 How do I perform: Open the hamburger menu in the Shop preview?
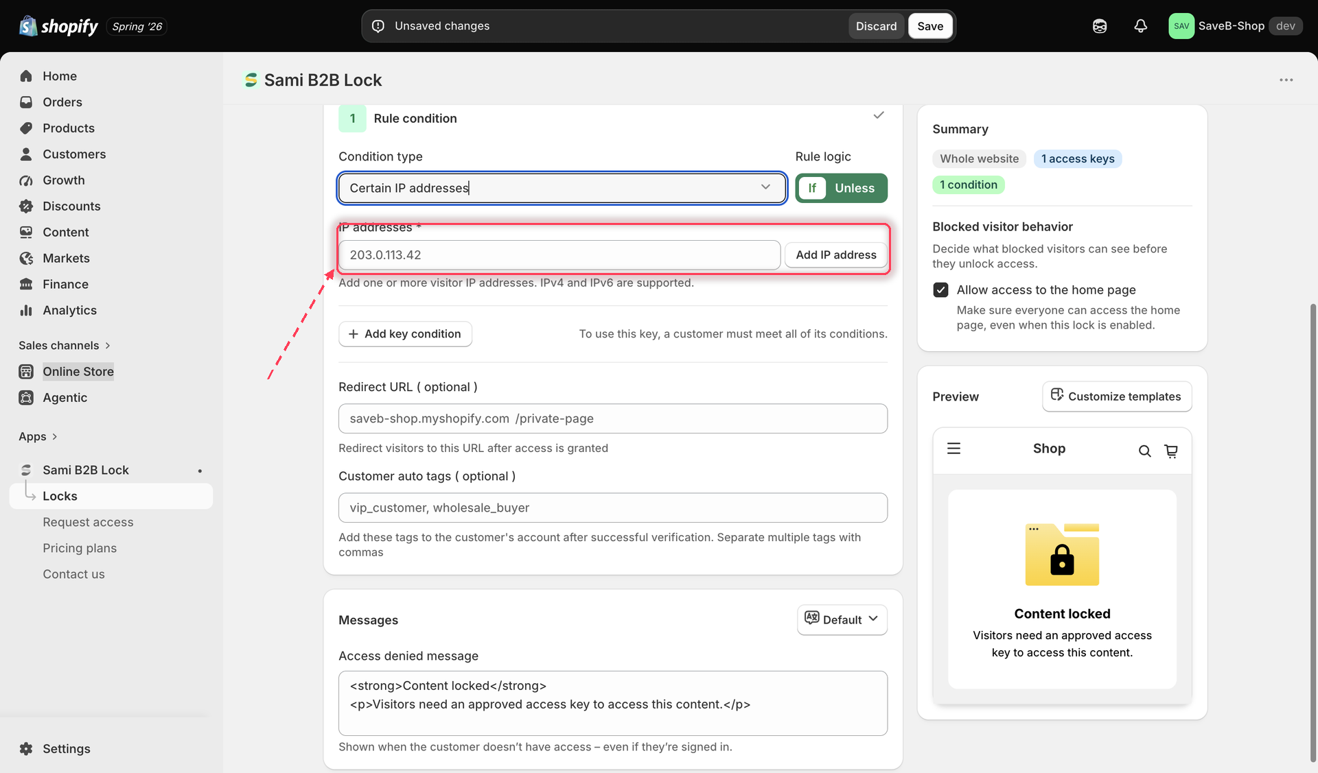coord(953,449)
